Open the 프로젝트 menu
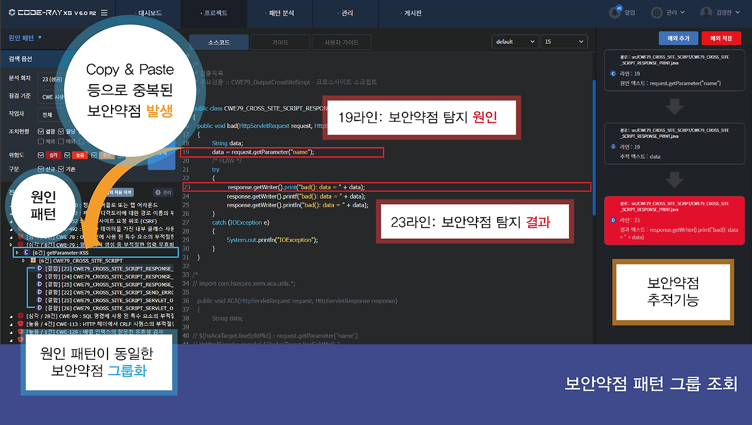 (214, 13)
